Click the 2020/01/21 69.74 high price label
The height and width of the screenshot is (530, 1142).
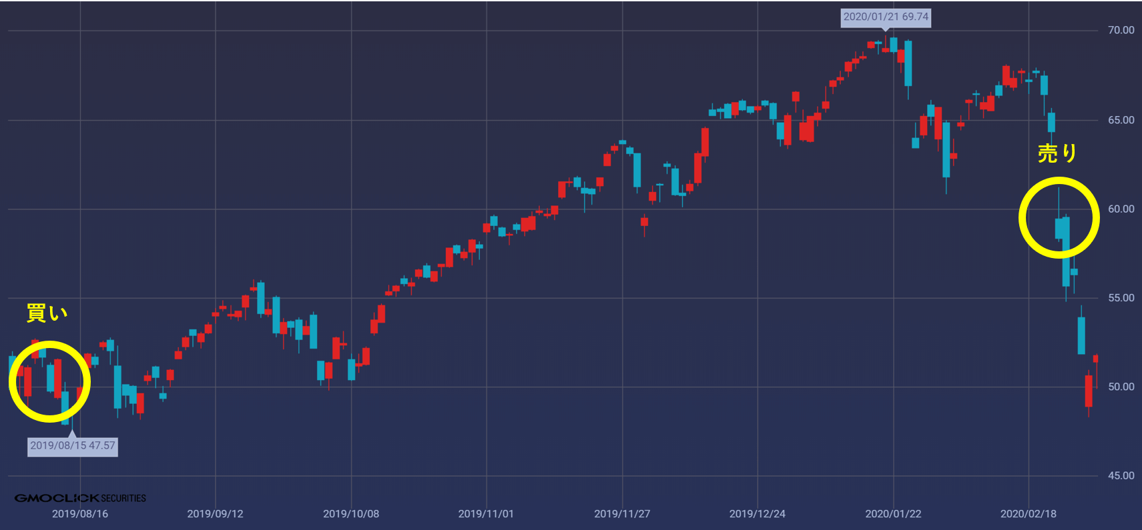(x=885, y=17)
